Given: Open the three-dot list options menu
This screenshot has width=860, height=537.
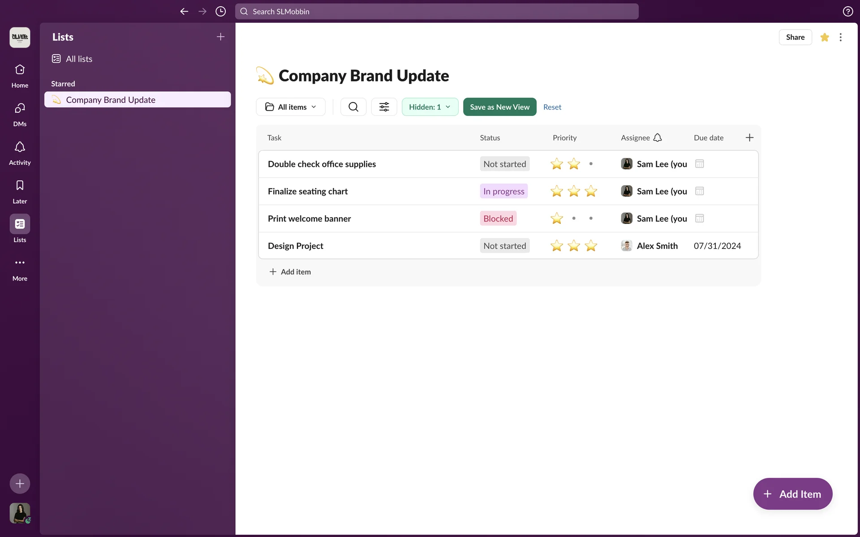Looking at the screenshot, I should click(x=840, y=37).
